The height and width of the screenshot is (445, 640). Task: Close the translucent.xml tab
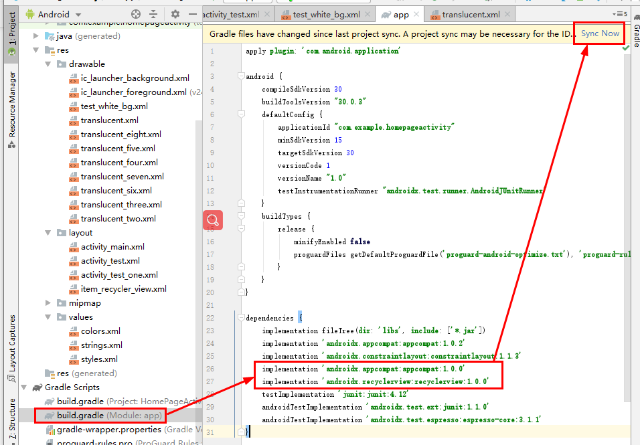click(x=507, y=14)
